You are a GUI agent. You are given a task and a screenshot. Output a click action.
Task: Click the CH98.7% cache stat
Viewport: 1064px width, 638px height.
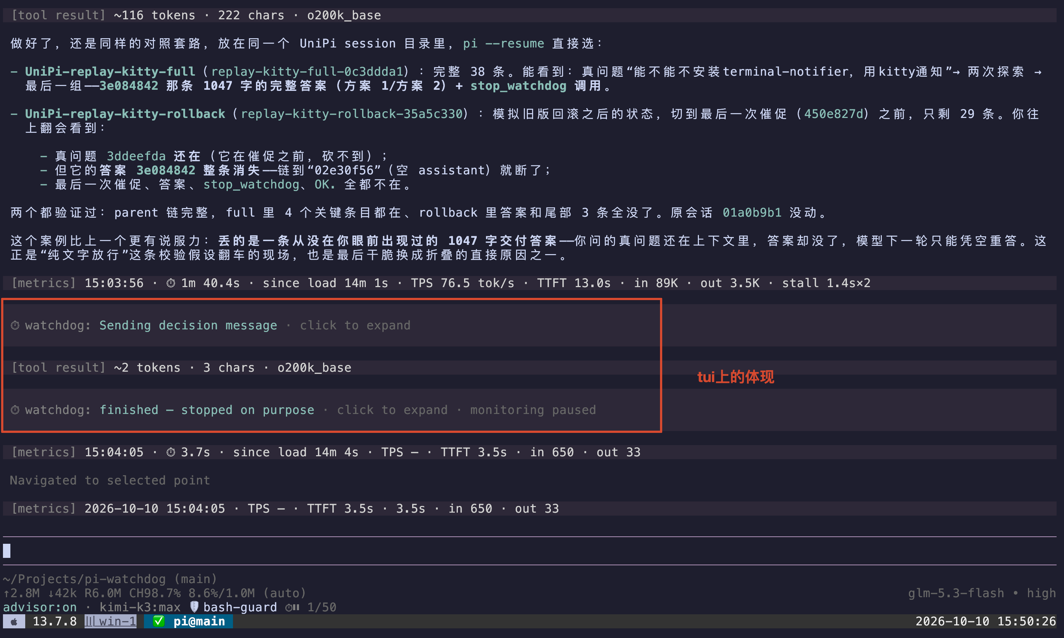(155, 593)
